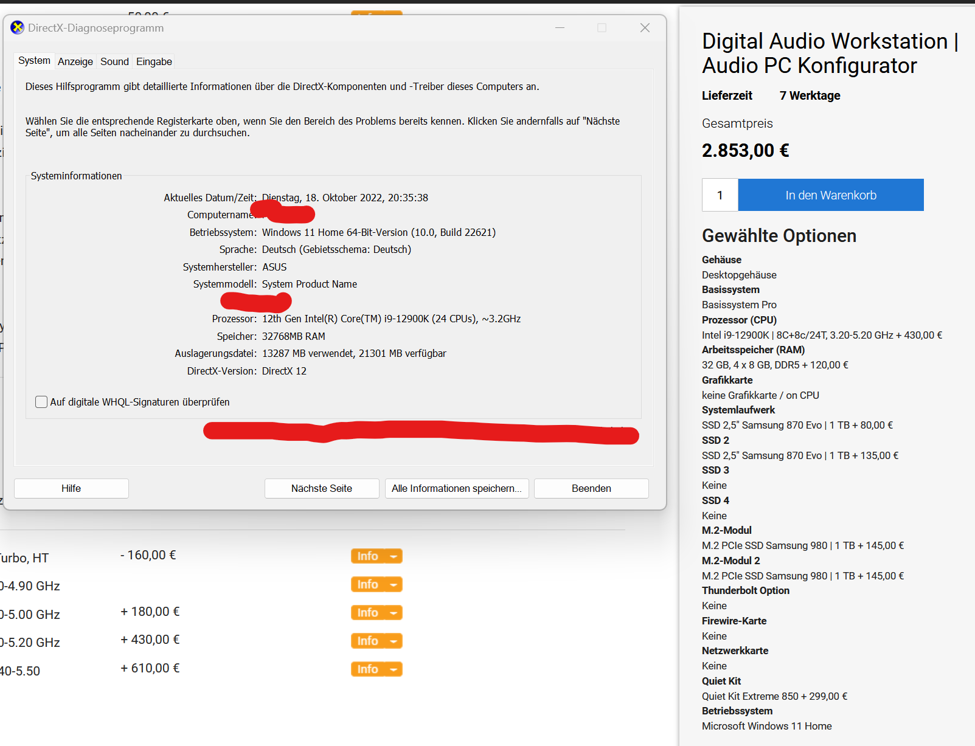Click the Auslagerungsdatei value 13287 MB verwendet
This screenshot has width=975, height=746.
[x=354, y=353]
